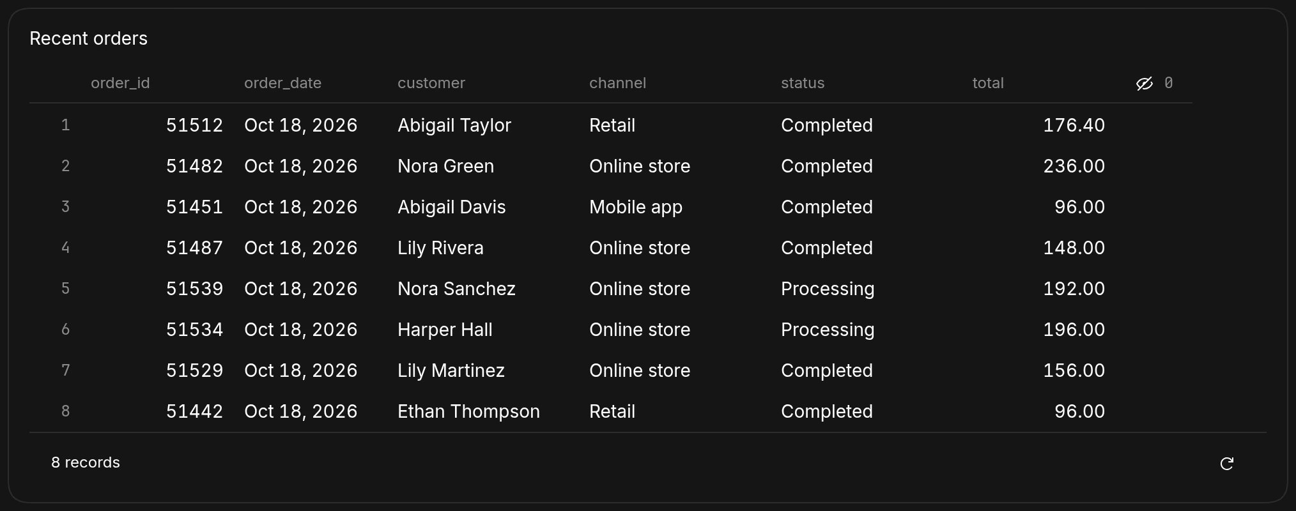The width and height of the screenshot is (1296, 511).
Task: Sort by the order_id column header
Action: 120,84
